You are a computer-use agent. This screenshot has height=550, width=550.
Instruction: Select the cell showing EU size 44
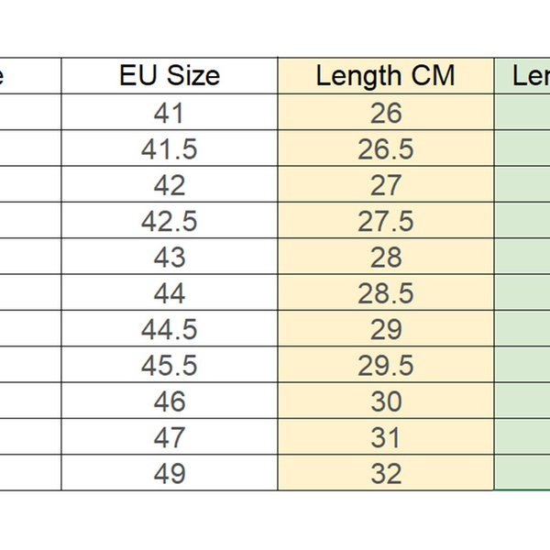170,293
